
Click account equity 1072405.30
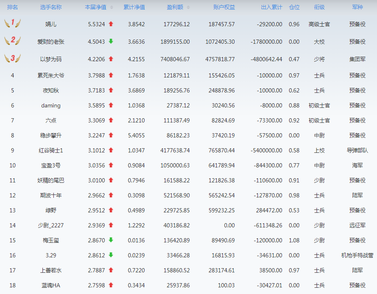point(220,42)
